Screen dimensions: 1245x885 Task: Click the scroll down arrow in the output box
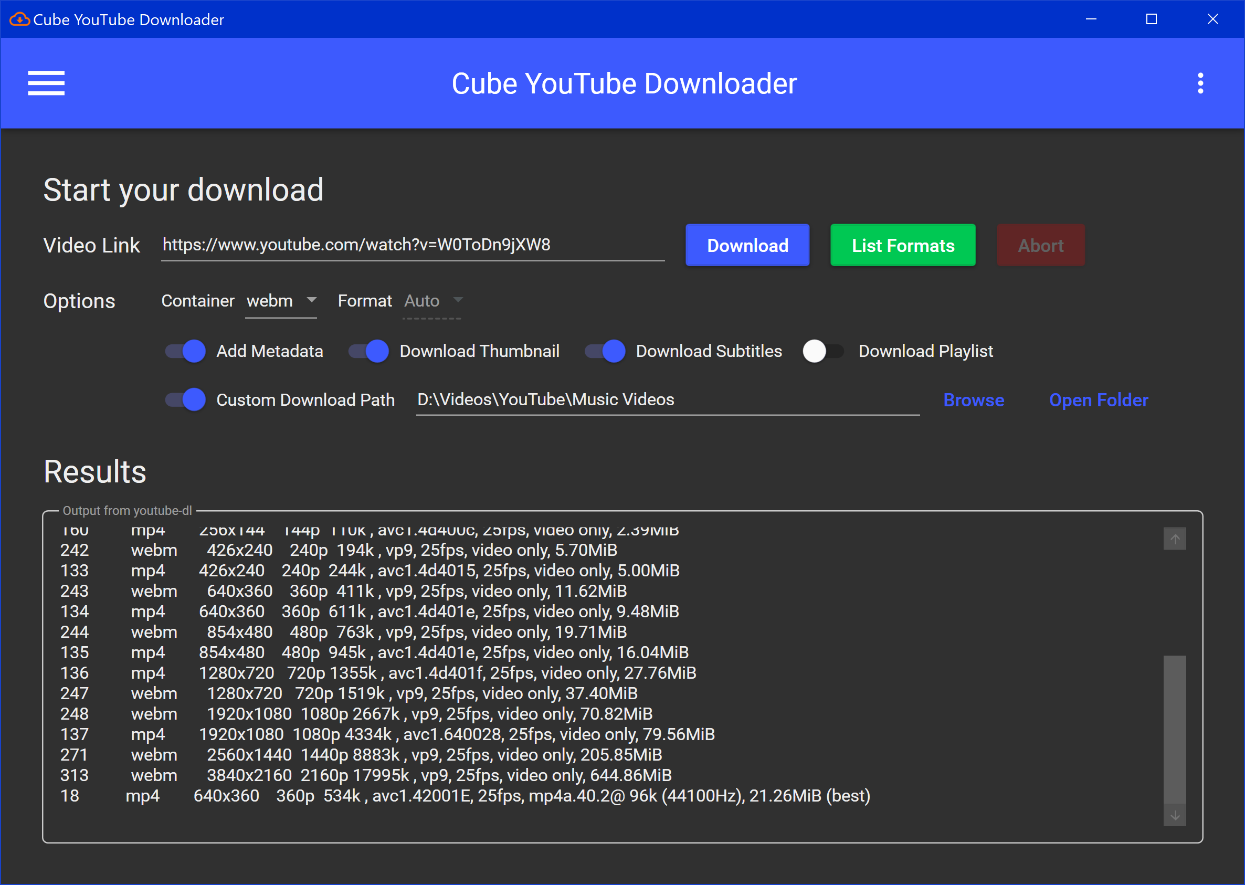point(1175,815)
